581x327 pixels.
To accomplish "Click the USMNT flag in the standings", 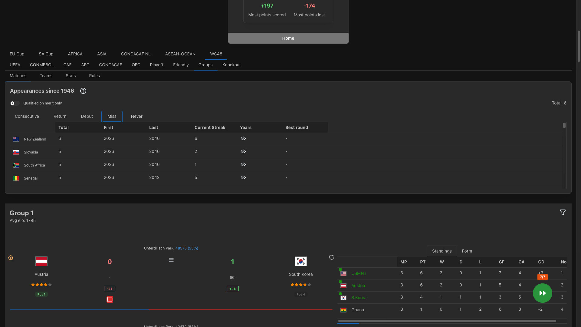I will [x=343, y=273].
